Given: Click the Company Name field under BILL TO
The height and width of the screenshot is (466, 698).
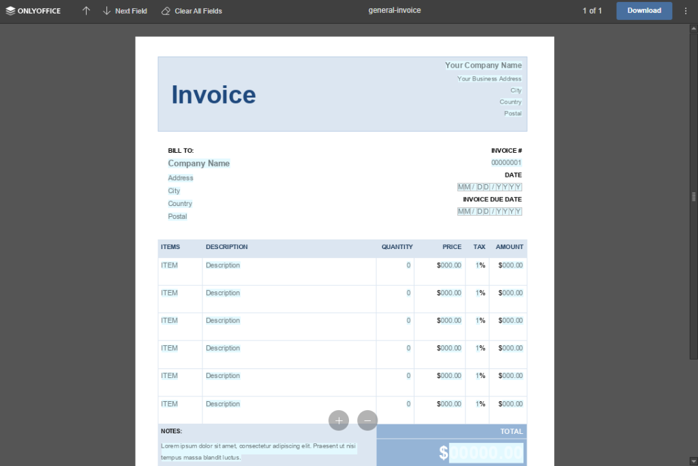Looking at the screenshot, I should coord(198,163).
